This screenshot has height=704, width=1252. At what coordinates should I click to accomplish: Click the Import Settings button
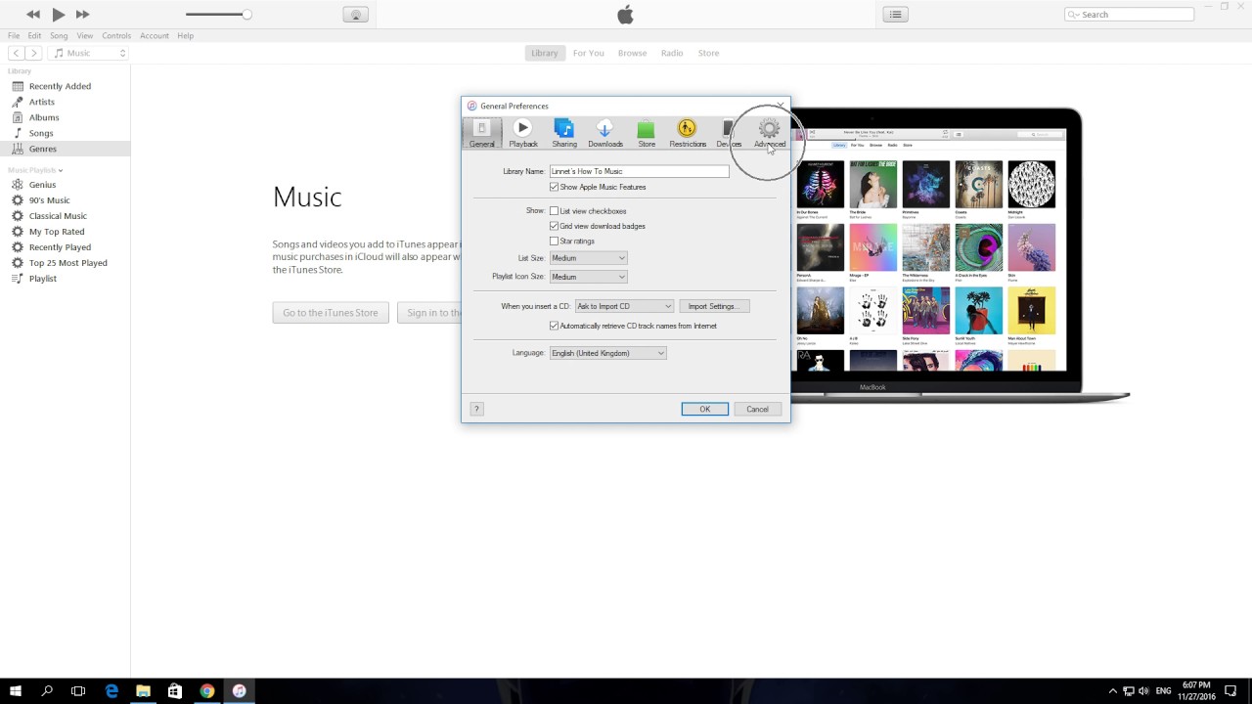pos(713,306)
